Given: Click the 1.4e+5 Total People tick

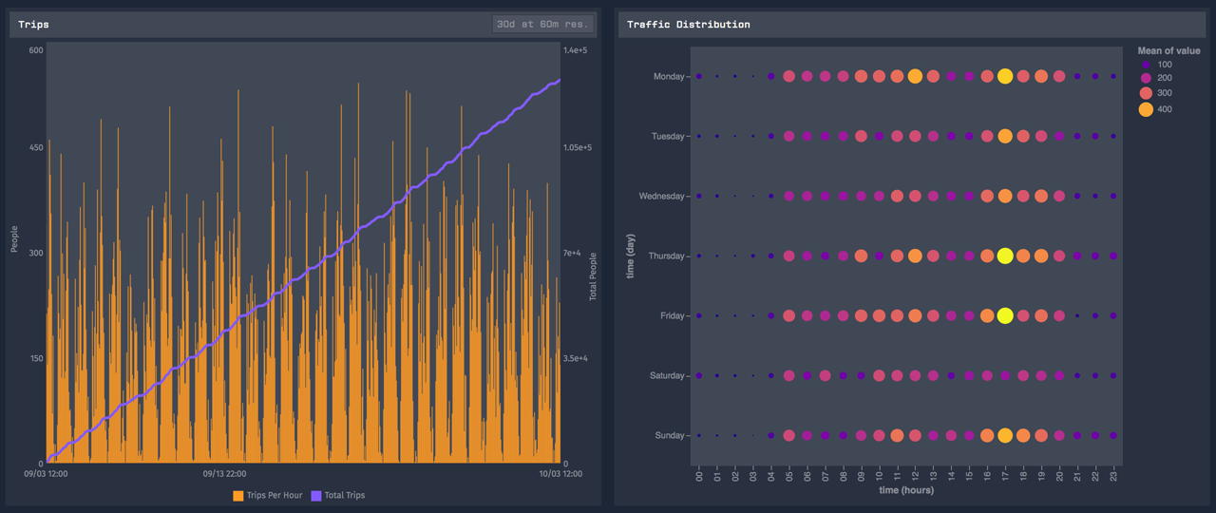Looking at the screenshot, I should point(576,49).
